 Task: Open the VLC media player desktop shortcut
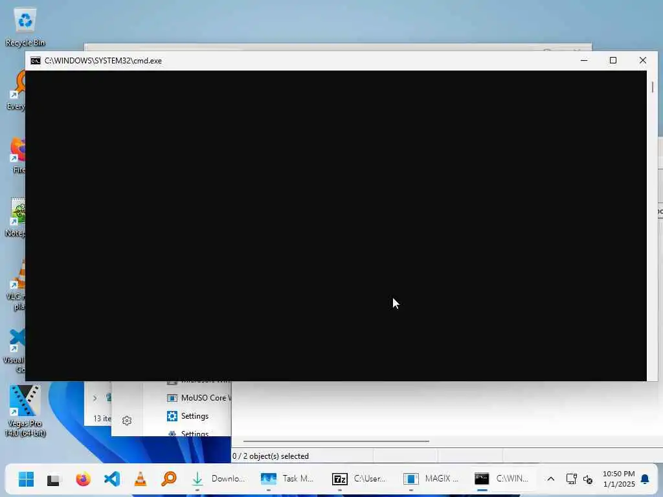[17, 286]
